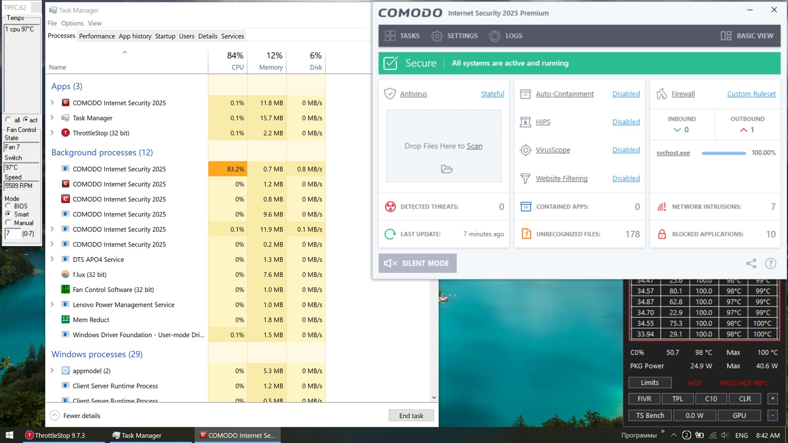Click the Antivirus shield icon
Screen dimensions: 788x443
pyautogui.click(x=389, y=94)
